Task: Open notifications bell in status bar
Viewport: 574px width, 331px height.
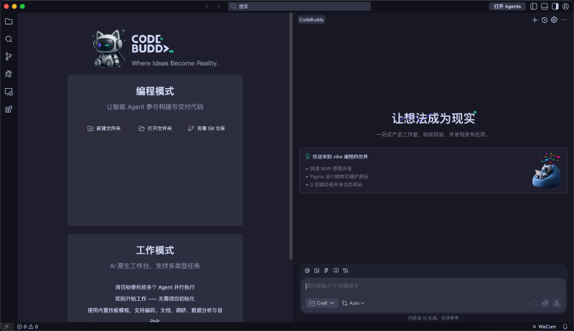Action: tap(565, 327)
